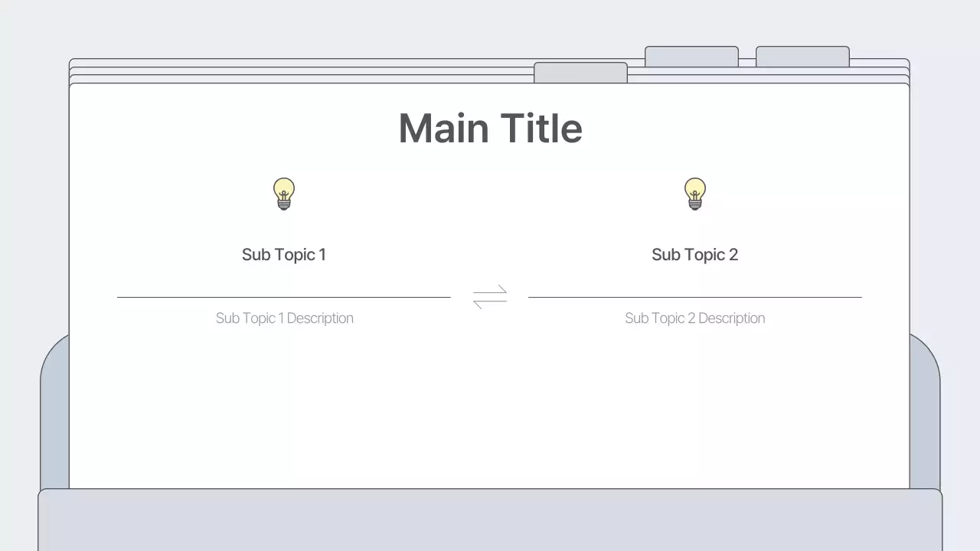Select the folder front pocket at bottom
Viewport: 980px width, 551px height.
(x=490, y=520)
